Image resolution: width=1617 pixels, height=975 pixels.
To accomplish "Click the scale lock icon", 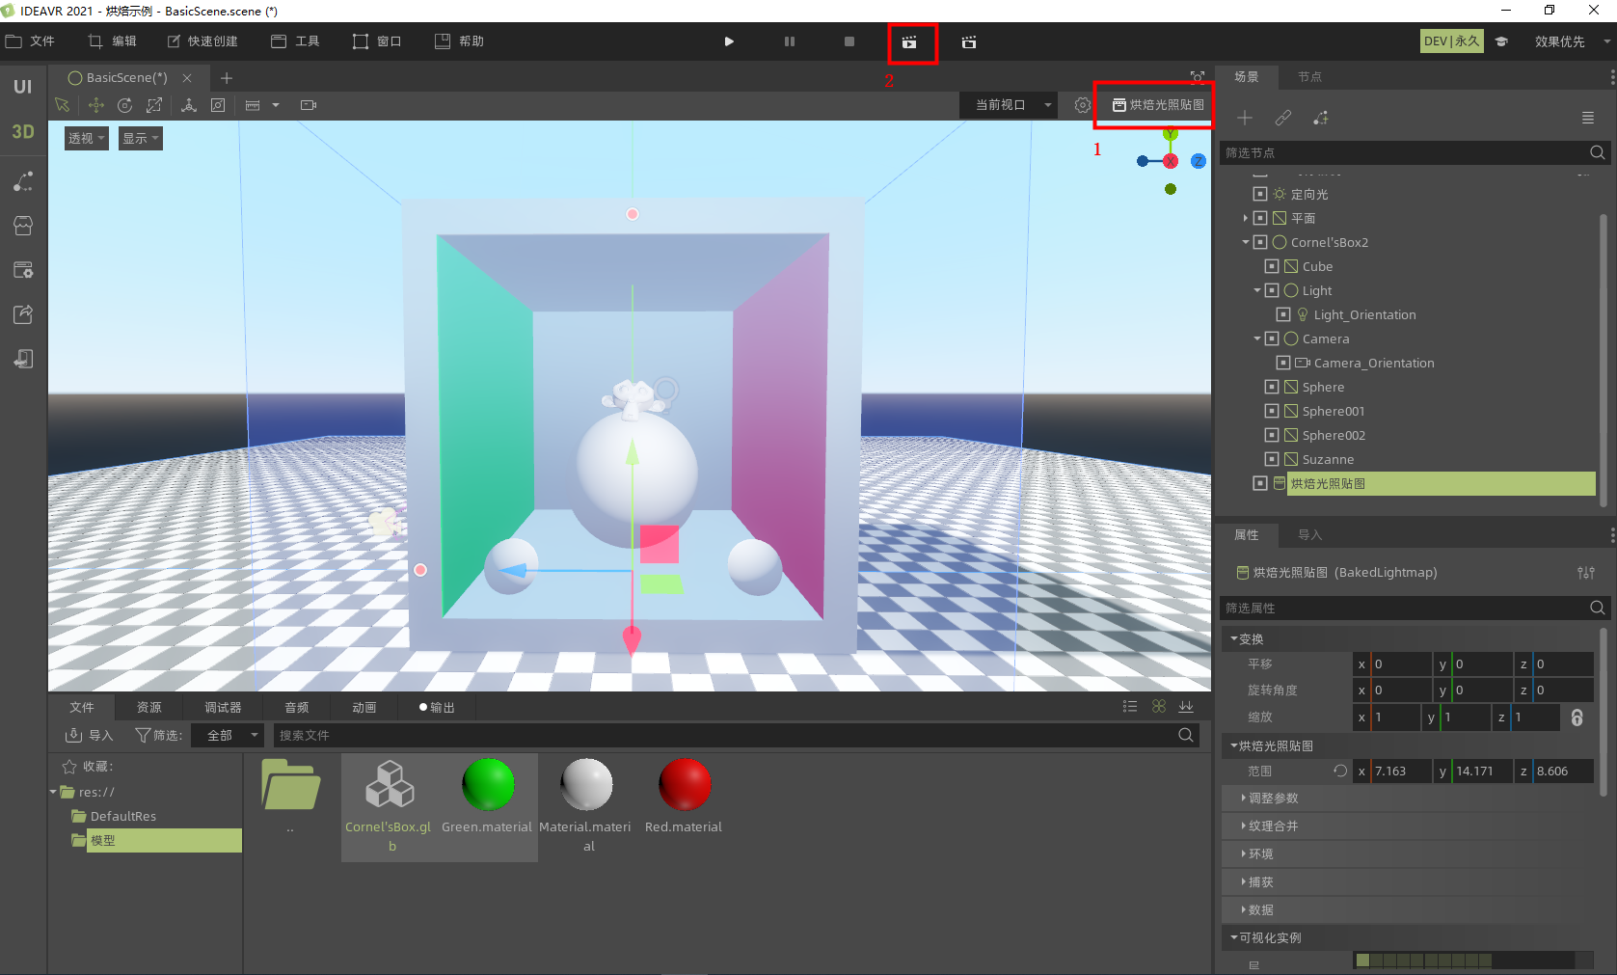I will [x=1577, y=718].
